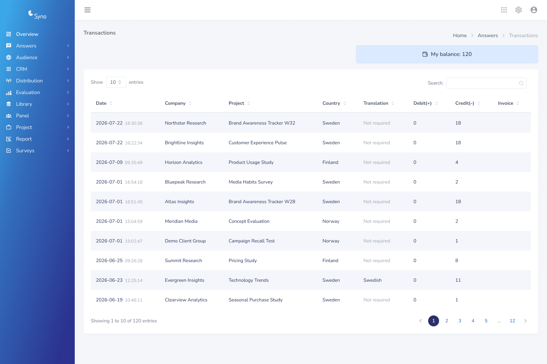Image resolution: width=547 pixels, height=364 pixels.
Task: Click the Distribution broadcast icon
Action: pos(9,81)
